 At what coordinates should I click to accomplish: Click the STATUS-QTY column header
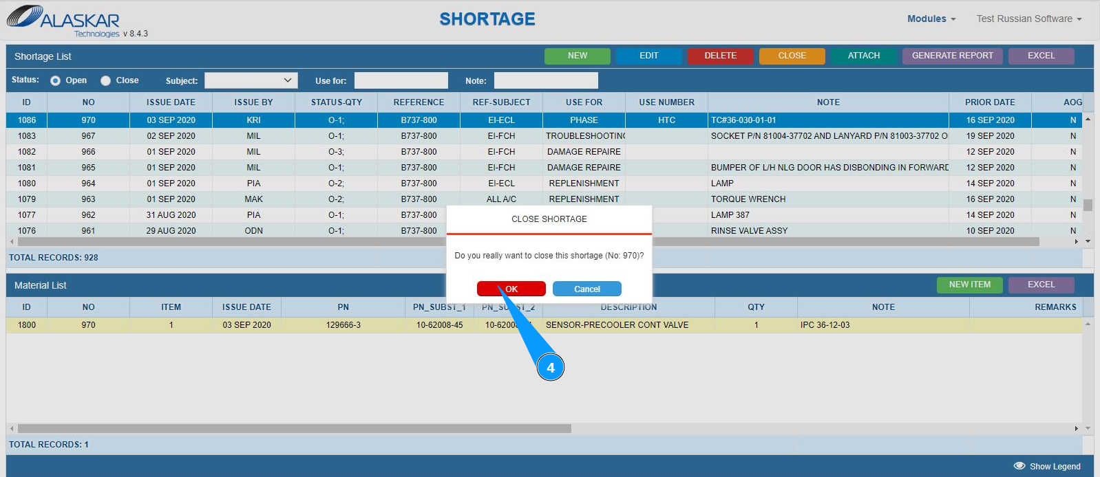[336, 102]
